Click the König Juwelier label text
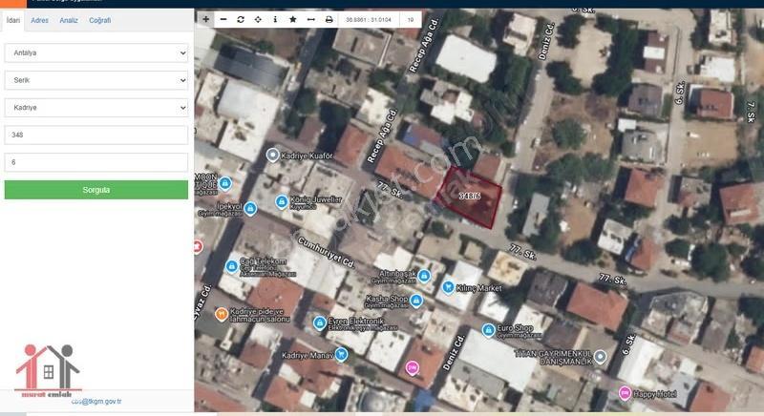 pos(316,199)
